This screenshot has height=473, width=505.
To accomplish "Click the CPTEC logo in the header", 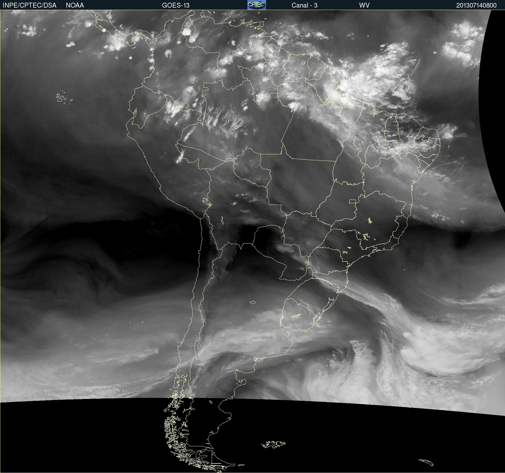I will pyautogui.click(x=257, y=5).
